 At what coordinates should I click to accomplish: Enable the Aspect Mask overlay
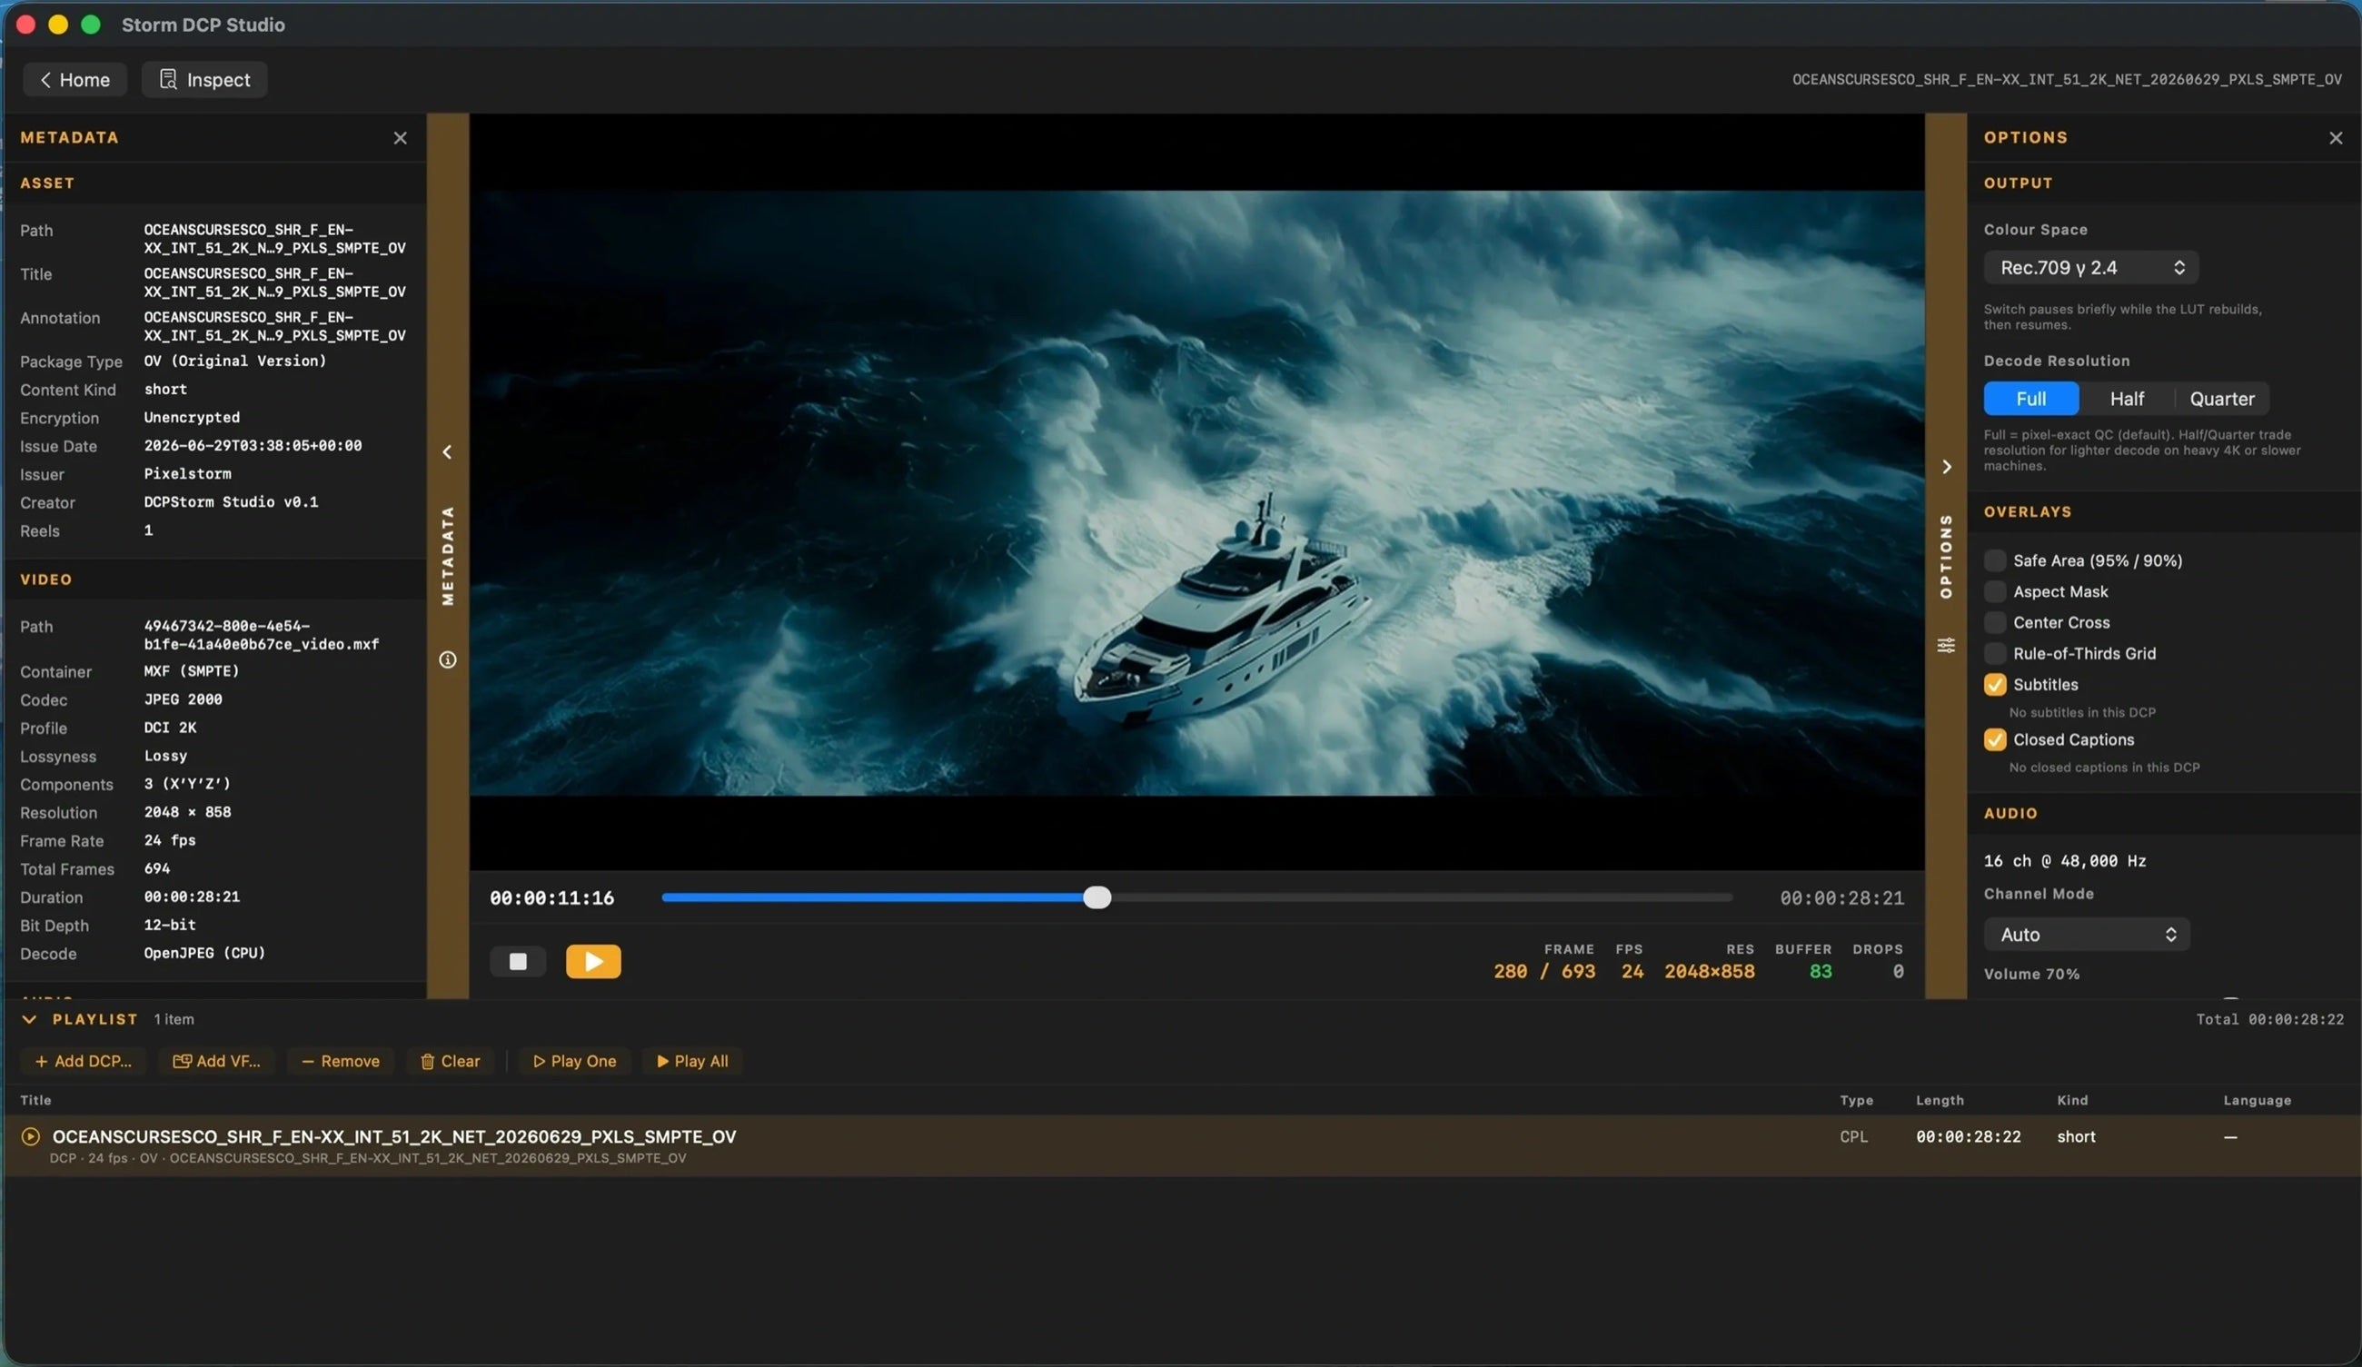(x=1995, y=592)
